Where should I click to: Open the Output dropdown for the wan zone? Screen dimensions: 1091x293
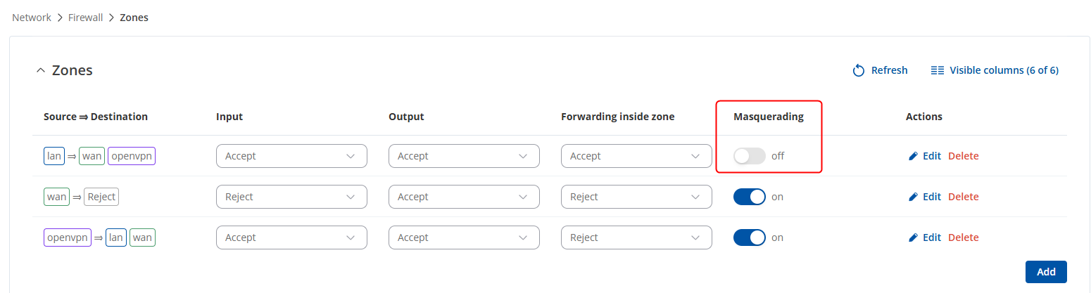(x=464, y=197)
